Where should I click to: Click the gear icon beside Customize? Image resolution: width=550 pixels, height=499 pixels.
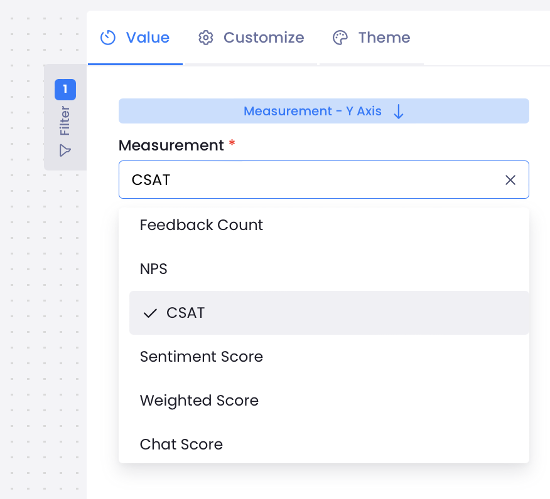205,38
